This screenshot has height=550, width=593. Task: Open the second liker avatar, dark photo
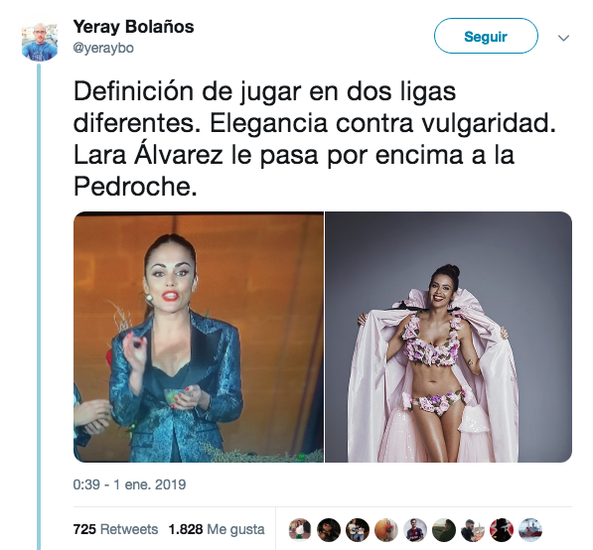click(329, 529)
